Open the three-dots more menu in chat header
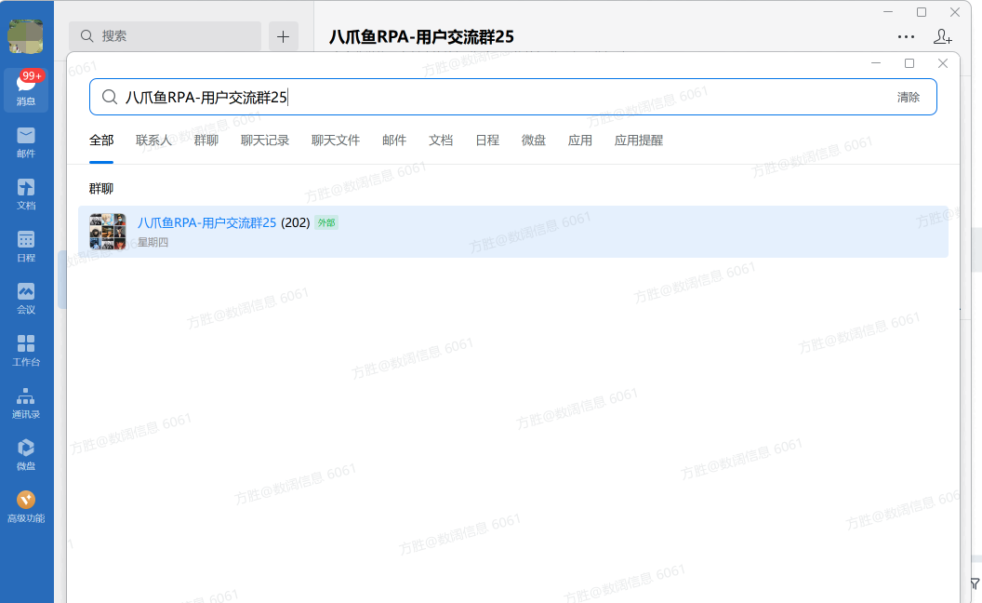 click(907, 37)
